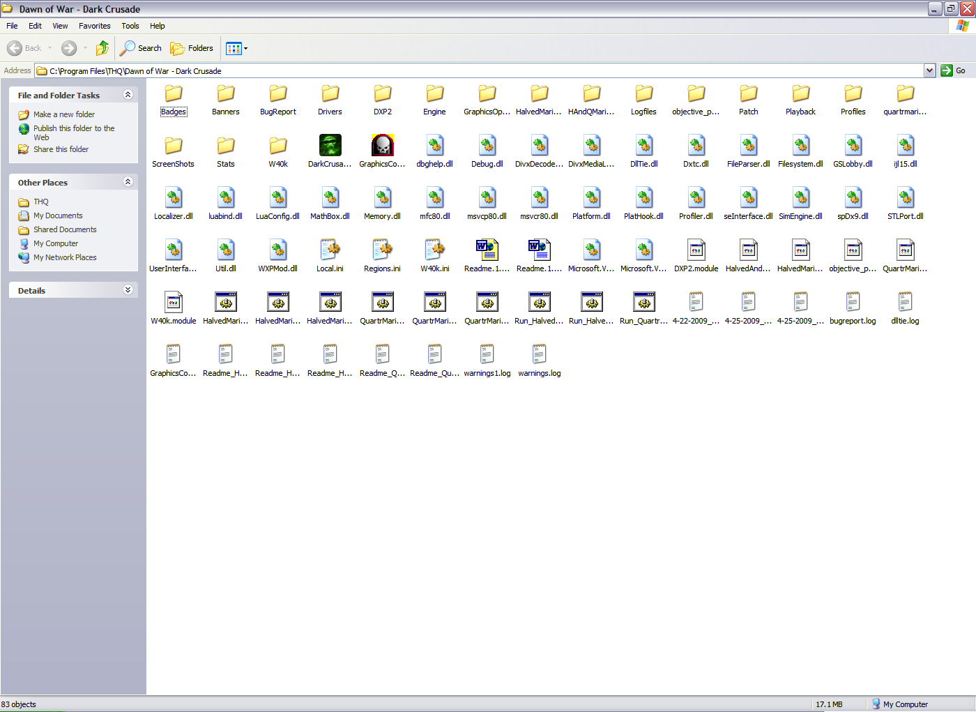Open the File menu
The image size is (976, 712).
pyautogui.click(x=12, y=26)
